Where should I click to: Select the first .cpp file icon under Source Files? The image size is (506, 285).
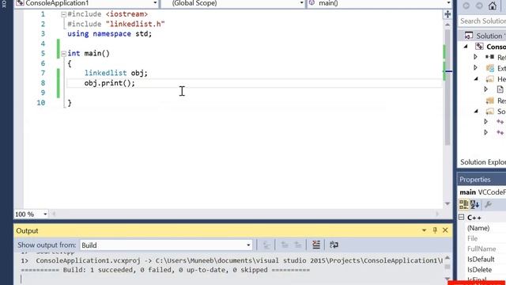(500, 122)
